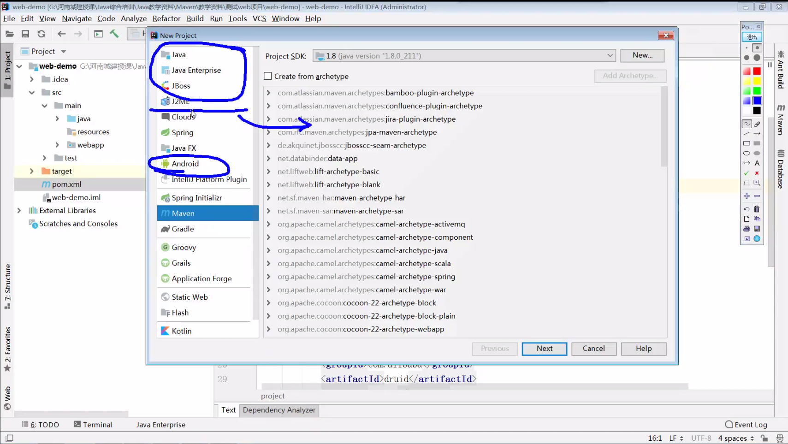The width and height of the screenshot is (788, 444).
Task: Select the outlined ellipse tool
Action: (x=747, y=153)
